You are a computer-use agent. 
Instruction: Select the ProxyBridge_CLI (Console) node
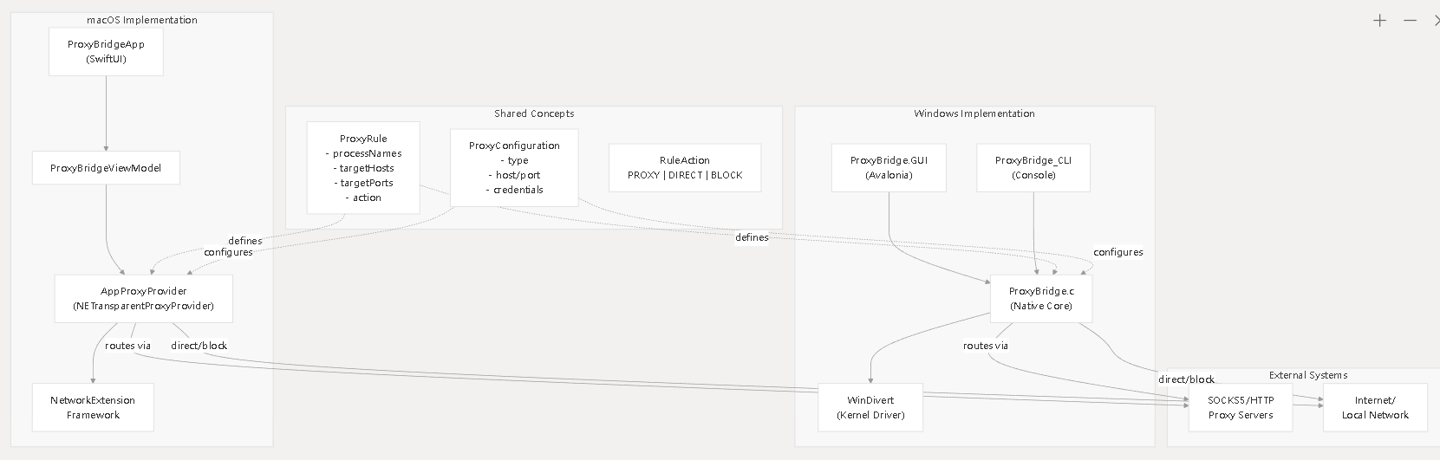click(x=1033, y=168)
